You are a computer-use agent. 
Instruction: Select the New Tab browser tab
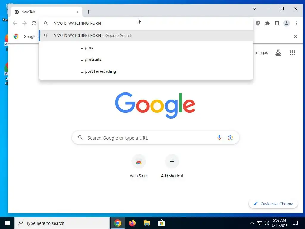coord(46,12)
